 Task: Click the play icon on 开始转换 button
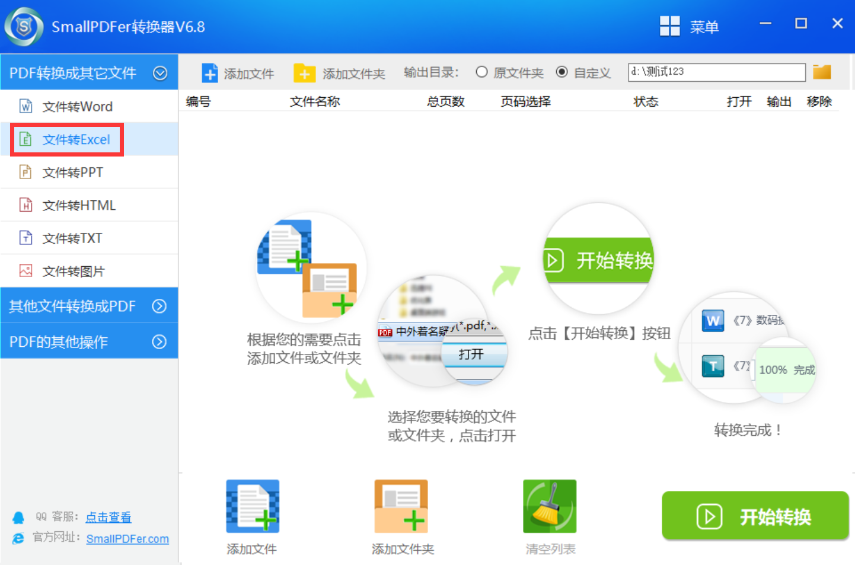pos(709,516)
